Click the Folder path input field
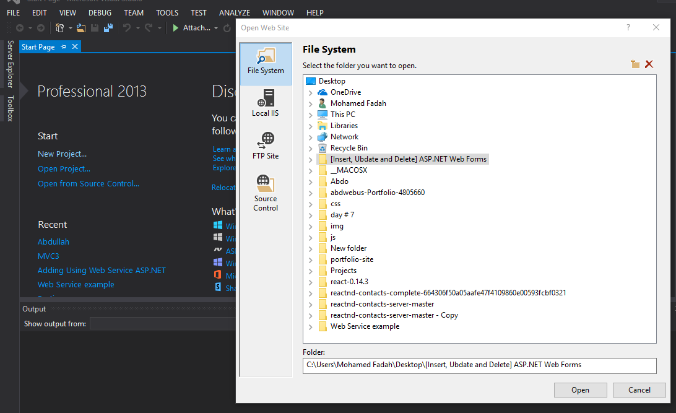Viewport: 676px width, 413px height. click(479, 365)
